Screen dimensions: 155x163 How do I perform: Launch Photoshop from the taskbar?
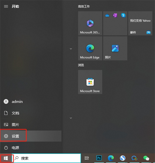[99, 158]
